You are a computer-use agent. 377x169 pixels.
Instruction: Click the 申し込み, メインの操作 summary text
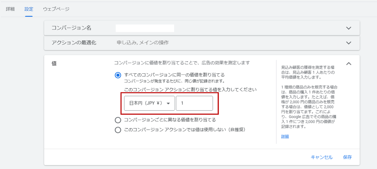pos(143,43)
